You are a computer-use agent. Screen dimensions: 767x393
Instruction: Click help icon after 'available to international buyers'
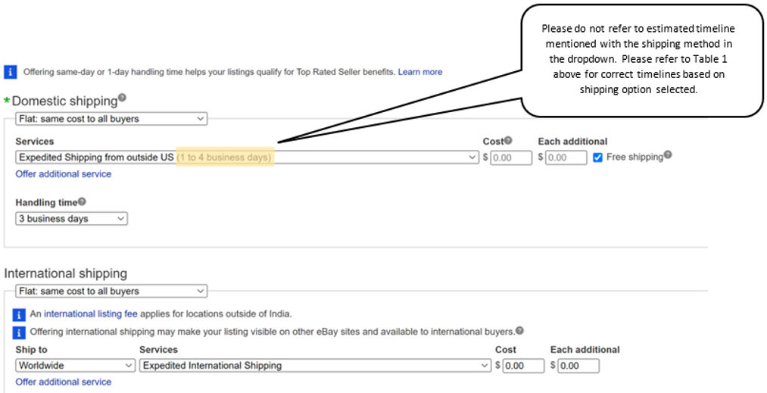[x=520, y=331]
